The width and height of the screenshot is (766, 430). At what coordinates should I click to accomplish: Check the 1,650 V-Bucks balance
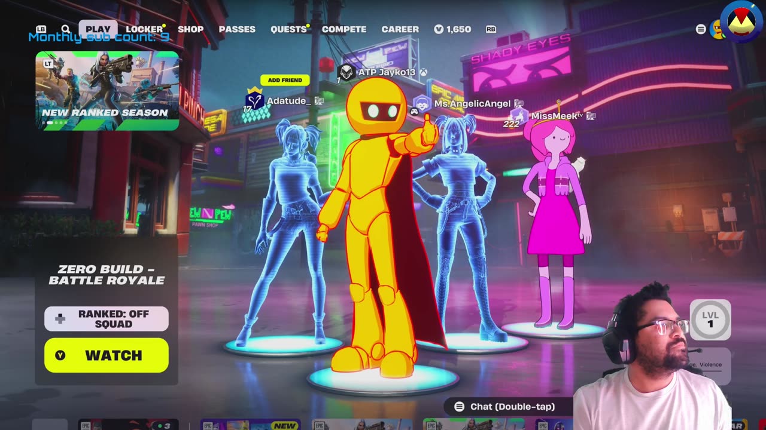pyautogui.click(x=452, y=29)
